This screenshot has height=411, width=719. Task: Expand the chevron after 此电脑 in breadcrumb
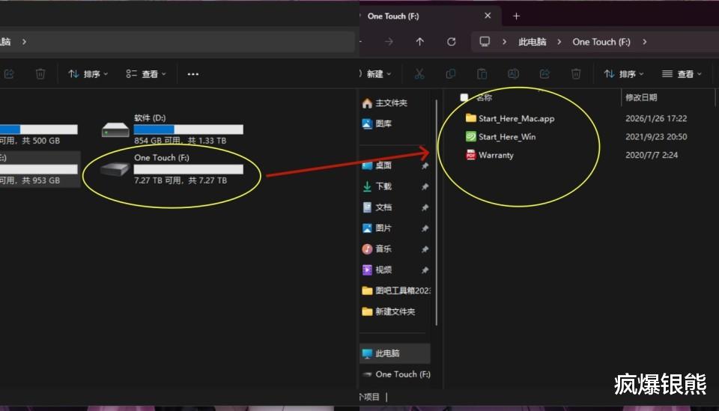[559, 42]
